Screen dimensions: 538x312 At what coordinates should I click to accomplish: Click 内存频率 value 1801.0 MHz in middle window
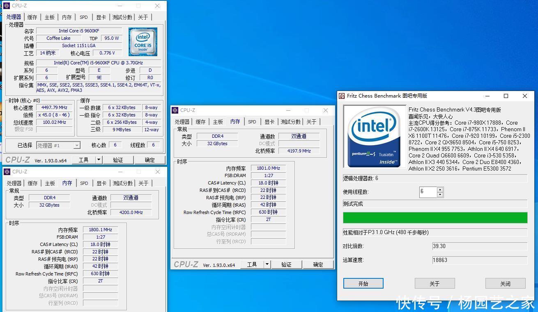[x=268, y=168]
